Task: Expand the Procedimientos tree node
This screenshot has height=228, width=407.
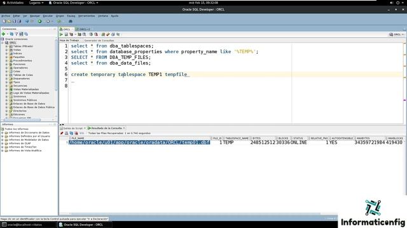Action: [x=7, y=61]
